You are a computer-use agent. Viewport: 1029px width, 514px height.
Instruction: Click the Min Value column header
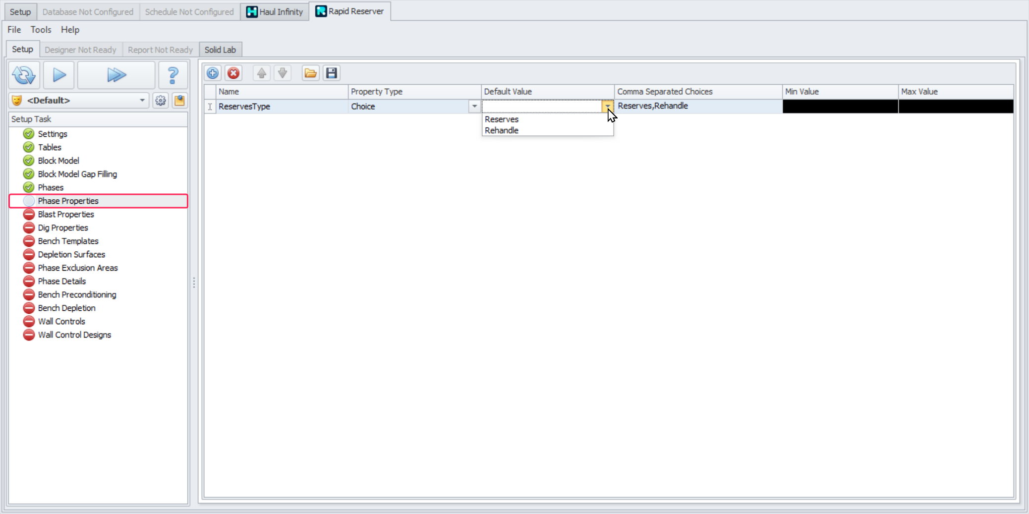pos(841,92)
